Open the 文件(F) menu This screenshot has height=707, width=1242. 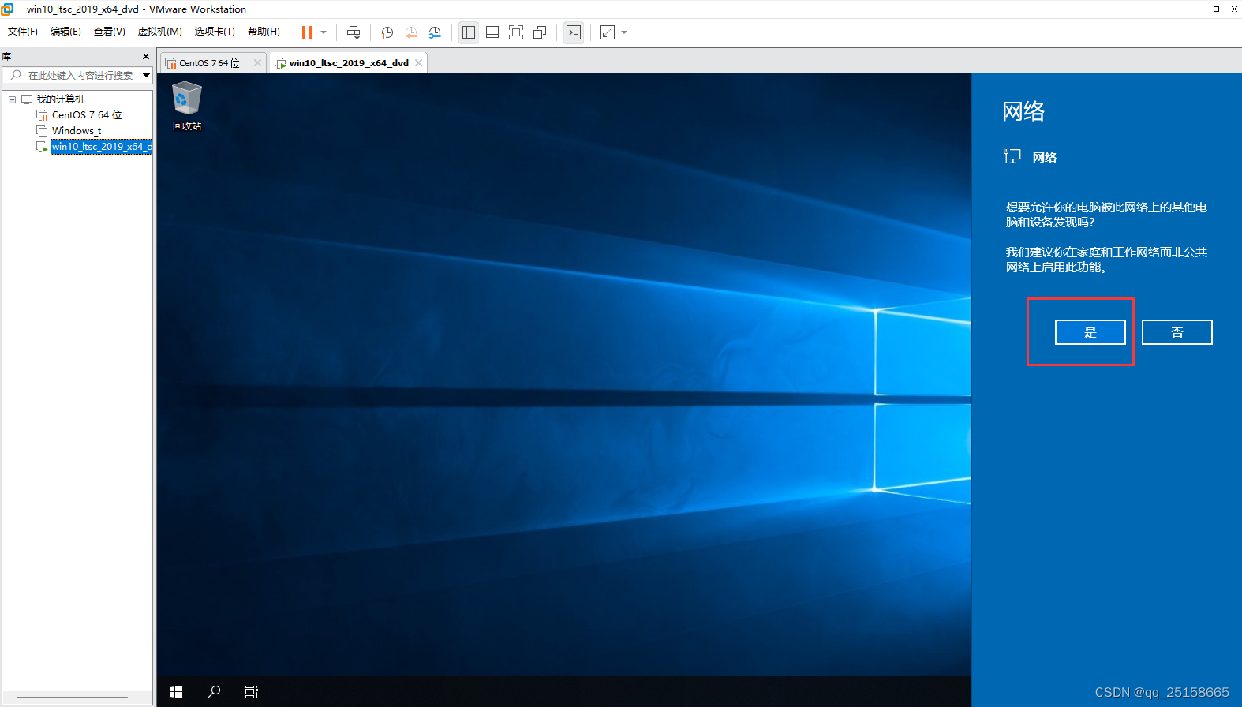point(23,32)
